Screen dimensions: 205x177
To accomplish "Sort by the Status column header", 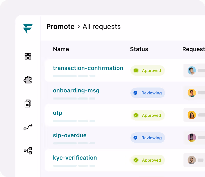I will pyautogui.click(x=139, y=49).
